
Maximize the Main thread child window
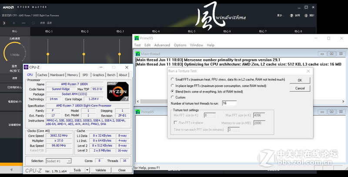tap(331, 53)
